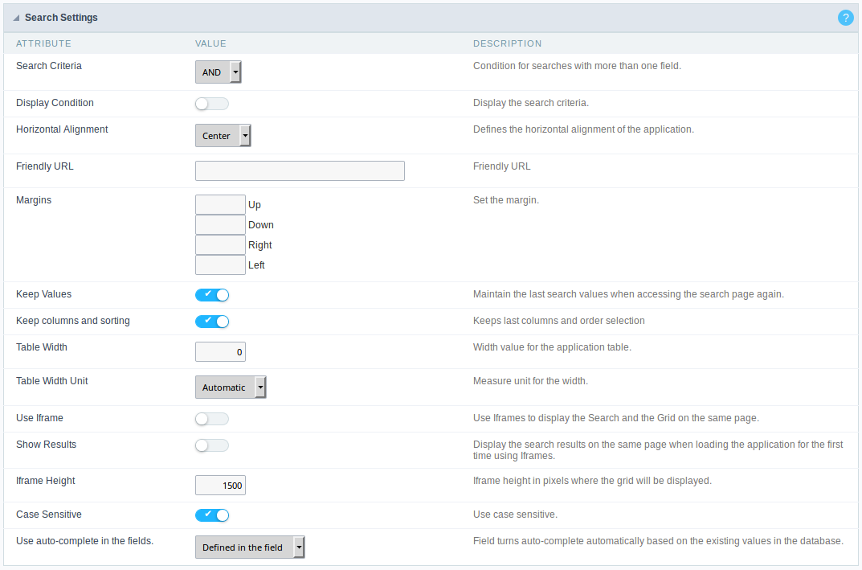
Task: Switch on Show Results
Action: point(211,445)
